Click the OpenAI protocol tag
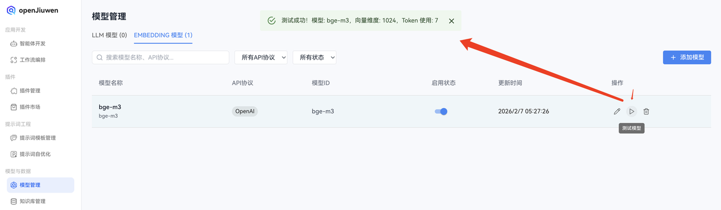Image resolution: width=721 pixels, height=210 pixels. [x=245, y=111]
